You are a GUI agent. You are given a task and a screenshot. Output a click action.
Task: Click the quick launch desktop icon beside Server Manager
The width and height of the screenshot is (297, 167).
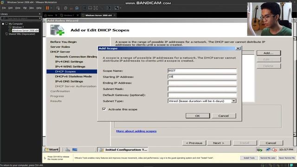pyautogui.click(x=75, y=150)
